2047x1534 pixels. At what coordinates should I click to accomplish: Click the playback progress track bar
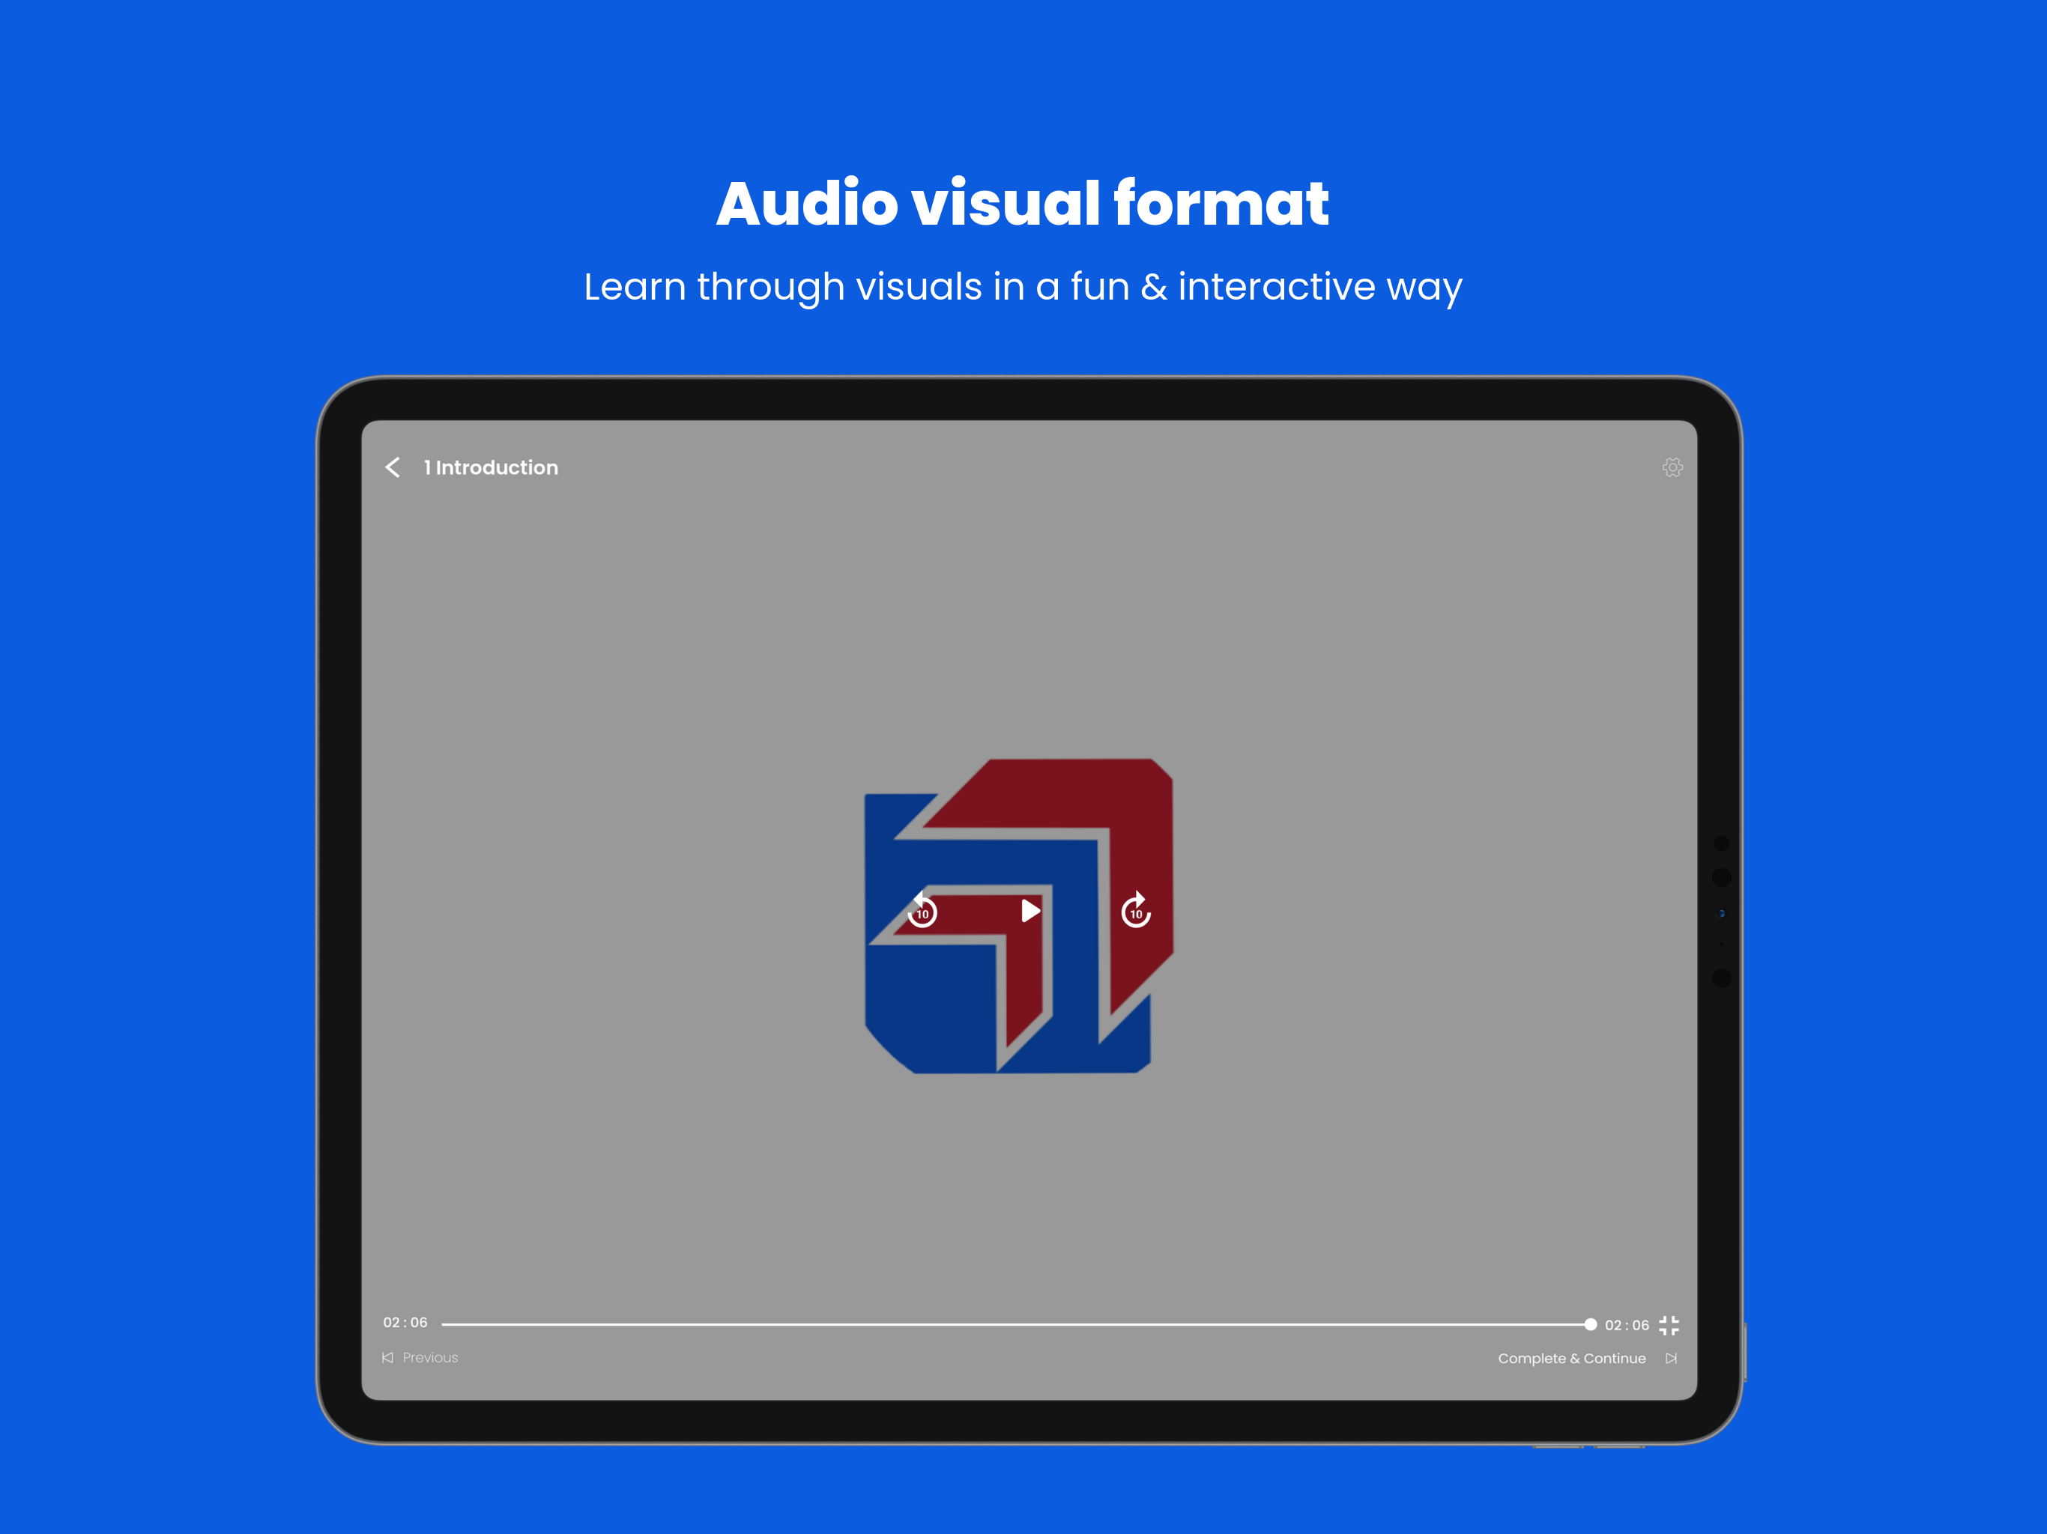coord(1015,1325)
